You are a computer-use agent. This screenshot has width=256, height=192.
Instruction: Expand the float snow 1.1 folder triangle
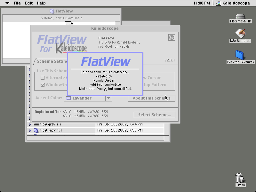(x=30, y=130)
